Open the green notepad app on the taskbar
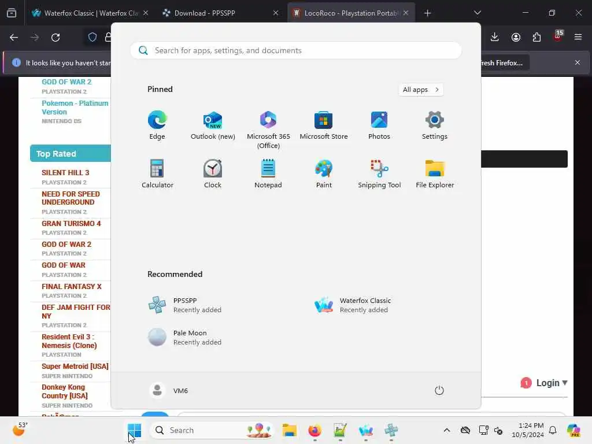592x444 pixels. [340, 430]
